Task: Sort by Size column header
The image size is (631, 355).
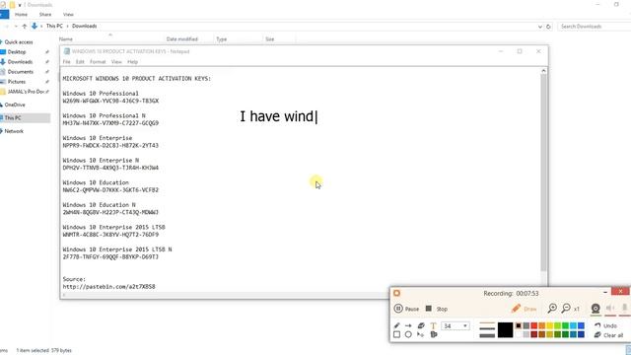Action: [269, 39]
